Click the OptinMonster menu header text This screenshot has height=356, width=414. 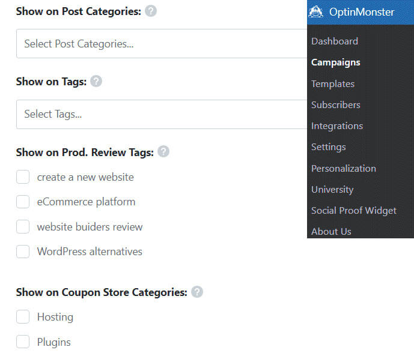(x=362, y=12)
